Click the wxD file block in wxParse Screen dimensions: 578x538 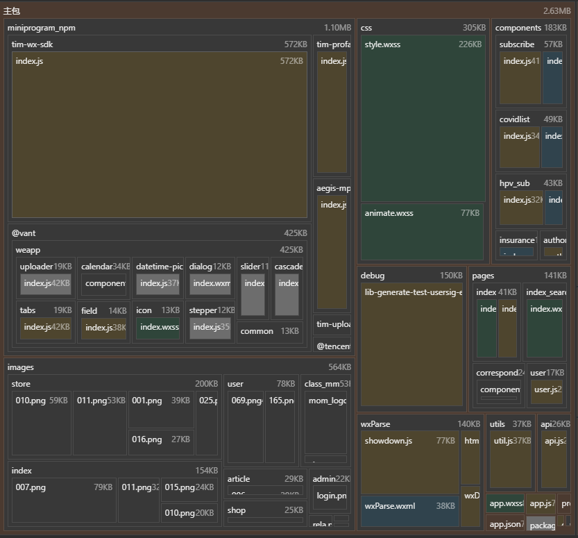click(470, 506)
